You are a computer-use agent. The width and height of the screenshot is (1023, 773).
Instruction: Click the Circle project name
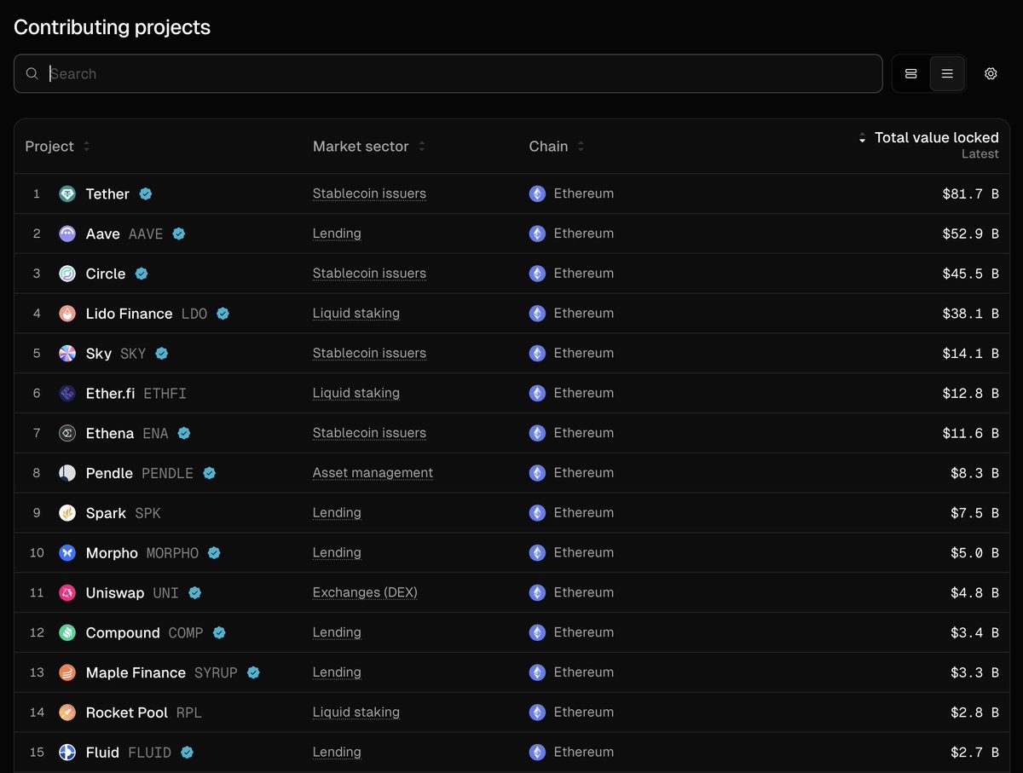click(106, 274)
